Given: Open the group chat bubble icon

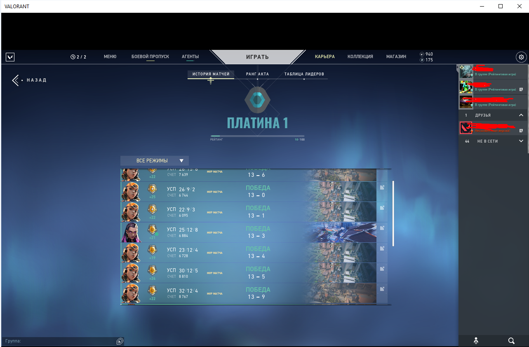Looking at the screenshot, I should tap(120, 341).
